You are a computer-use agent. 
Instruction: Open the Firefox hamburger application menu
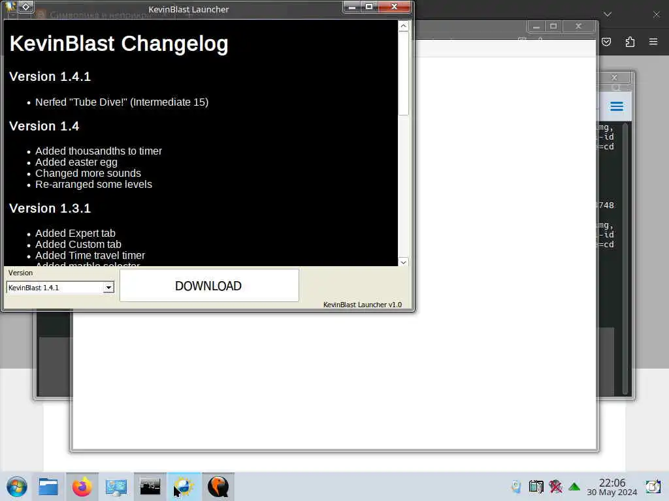pyautogui.click(x=653, y=42)
